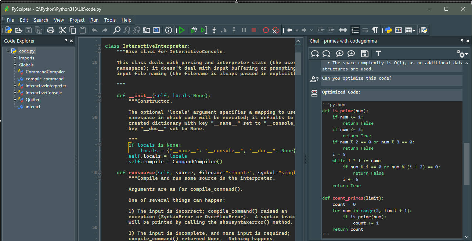Open the Project menu
The height and width of the screenshot is (241, 472).
(77, 20)
